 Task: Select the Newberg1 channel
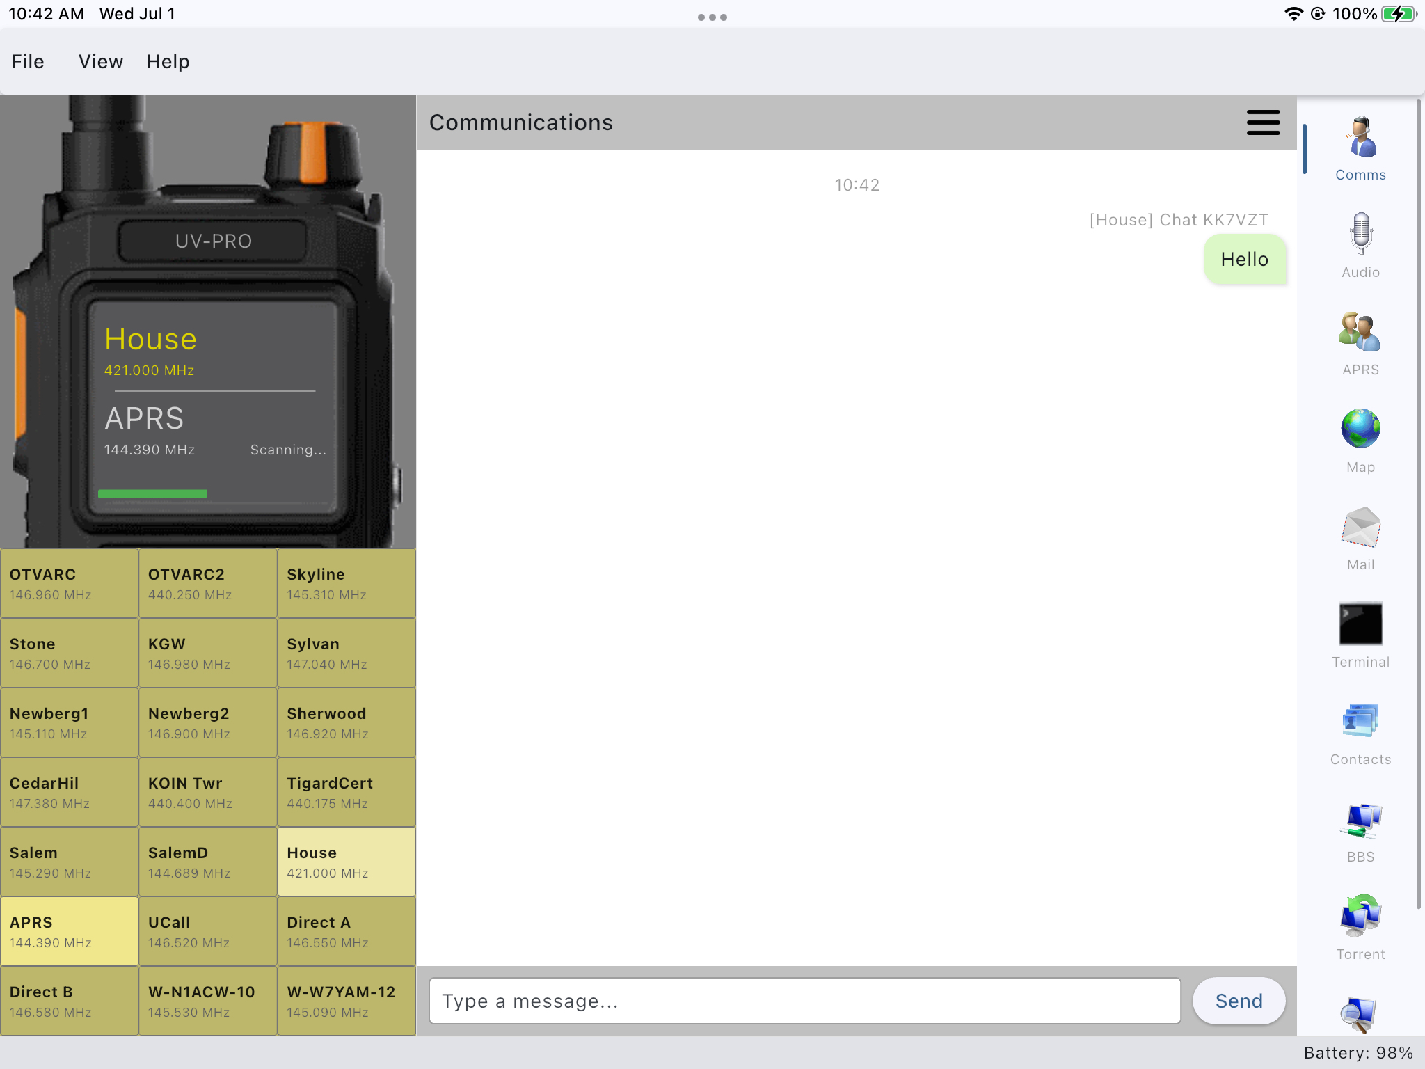[x=69, y=722]
